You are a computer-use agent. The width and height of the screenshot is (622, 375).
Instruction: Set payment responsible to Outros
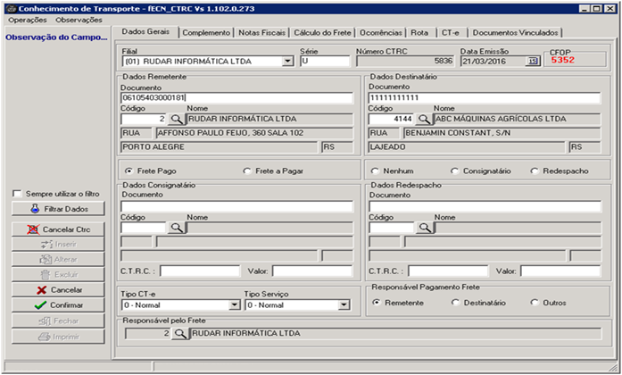coord(535,303)
